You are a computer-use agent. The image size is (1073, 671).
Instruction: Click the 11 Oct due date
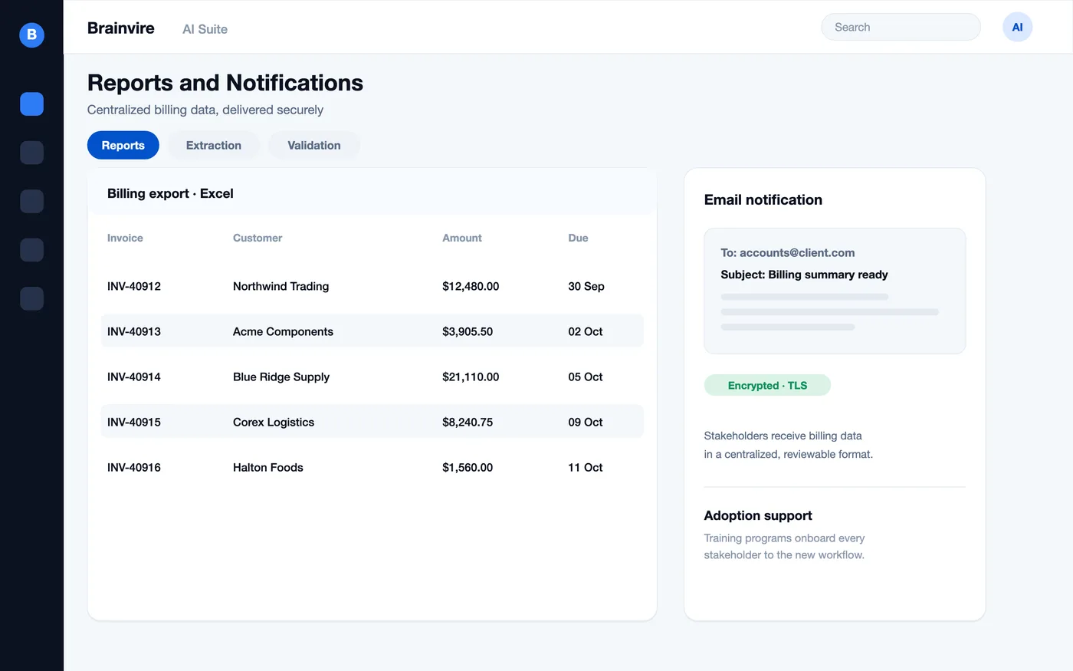coord(586,467)
